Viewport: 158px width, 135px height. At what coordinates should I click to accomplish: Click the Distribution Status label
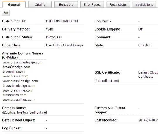[18, 37]
